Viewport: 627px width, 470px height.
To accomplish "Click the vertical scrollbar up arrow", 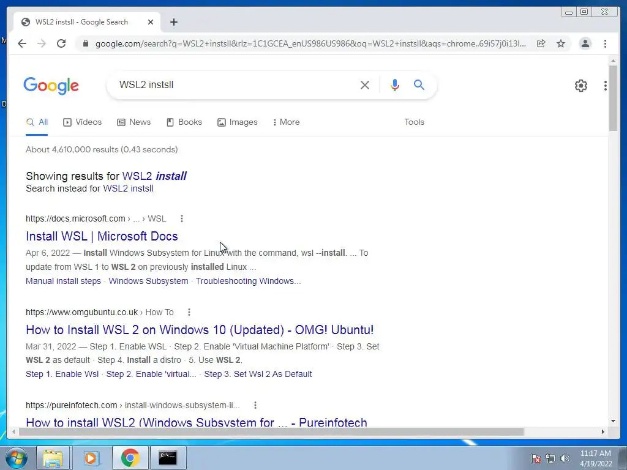I will [x=613, y=61].
